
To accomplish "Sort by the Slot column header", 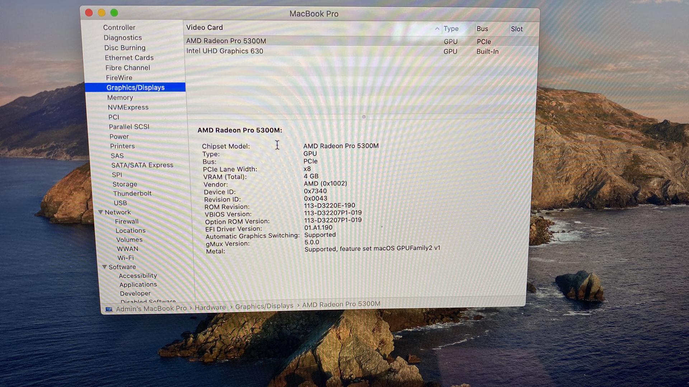I will pos(517,29).
